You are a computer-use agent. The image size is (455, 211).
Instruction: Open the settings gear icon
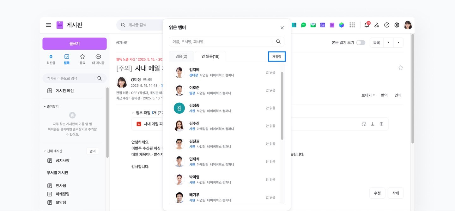click(397, 25)
